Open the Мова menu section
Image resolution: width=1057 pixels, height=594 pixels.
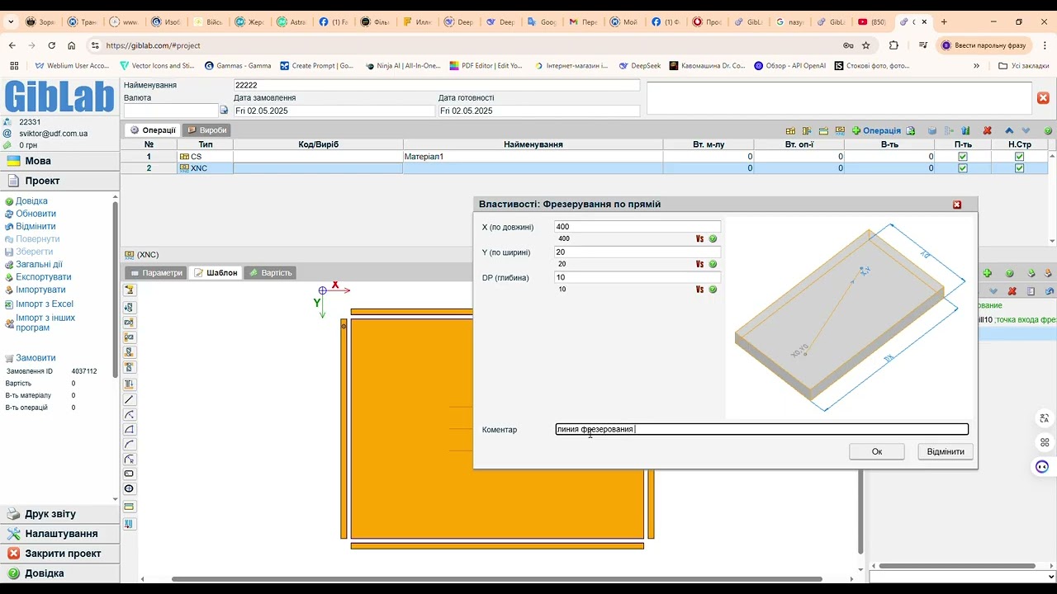(x=60, y=161)
